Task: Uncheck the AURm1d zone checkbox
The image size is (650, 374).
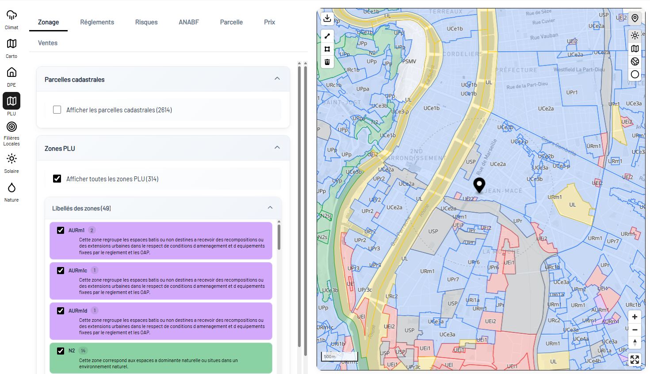Action: 61,311
